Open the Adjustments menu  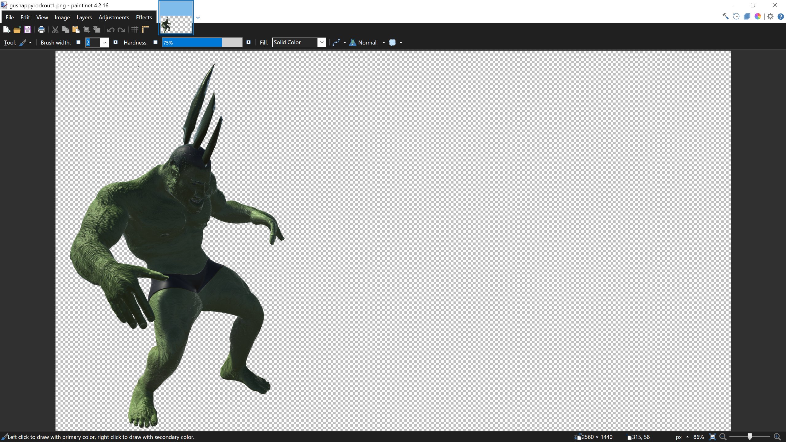(x=114, y=17)
